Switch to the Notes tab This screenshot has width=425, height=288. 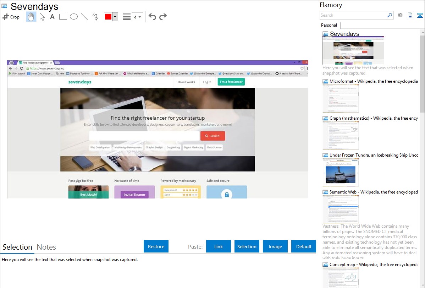point(46,247)
